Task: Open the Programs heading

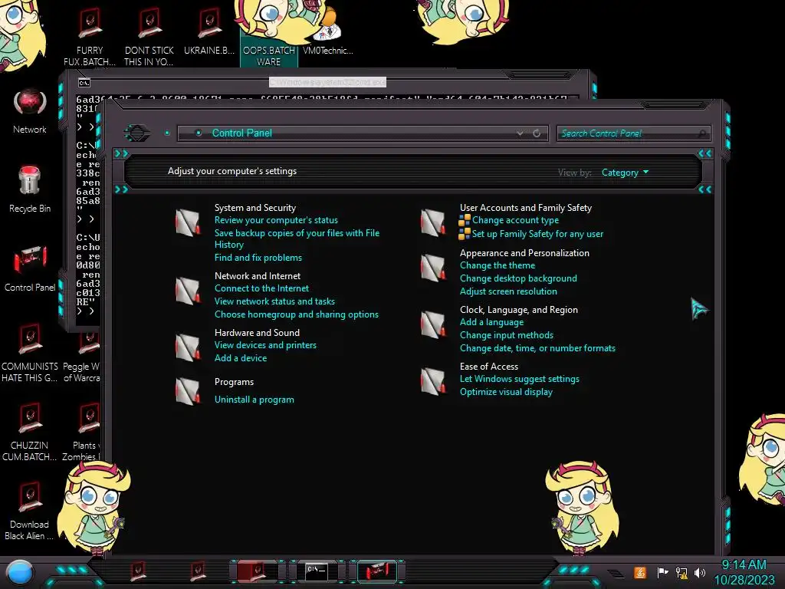Action: pyautogui.click(x=234, y=382)
